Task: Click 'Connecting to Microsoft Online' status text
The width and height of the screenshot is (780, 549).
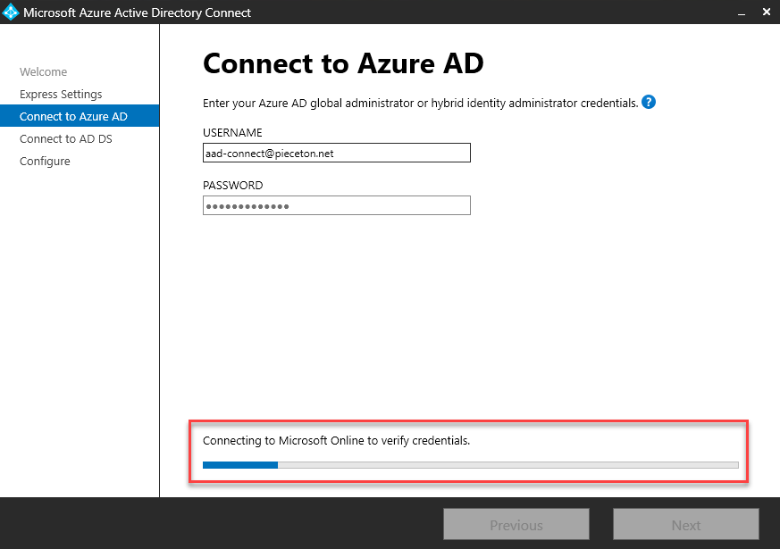Action: pos(336,441)
